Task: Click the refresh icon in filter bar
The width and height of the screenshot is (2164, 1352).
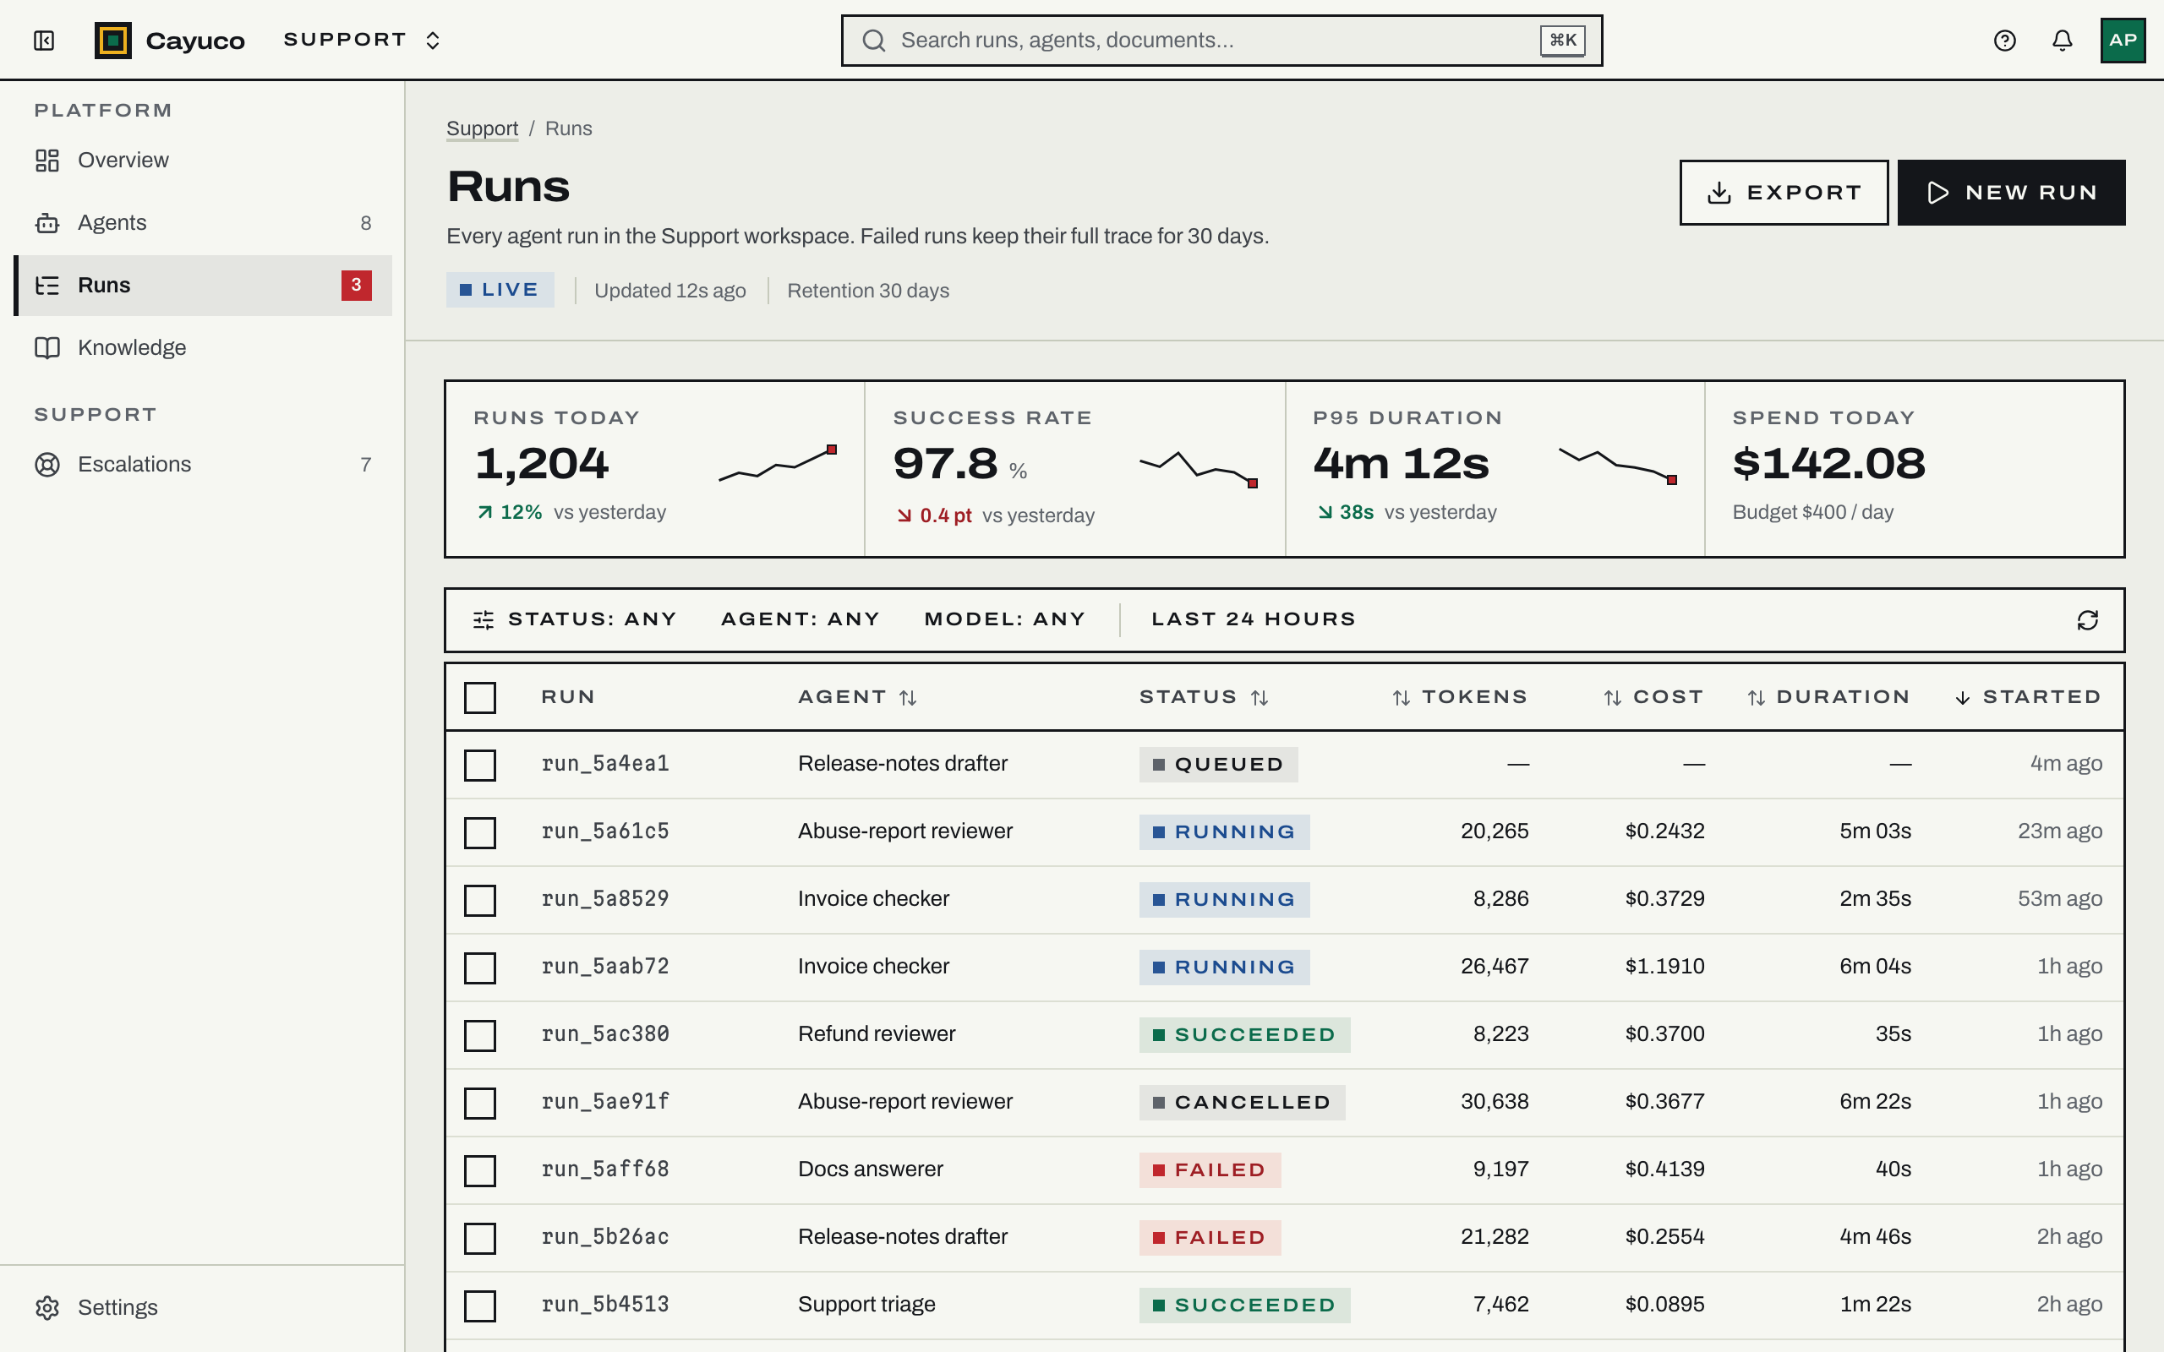Action: click(2087, 619)
